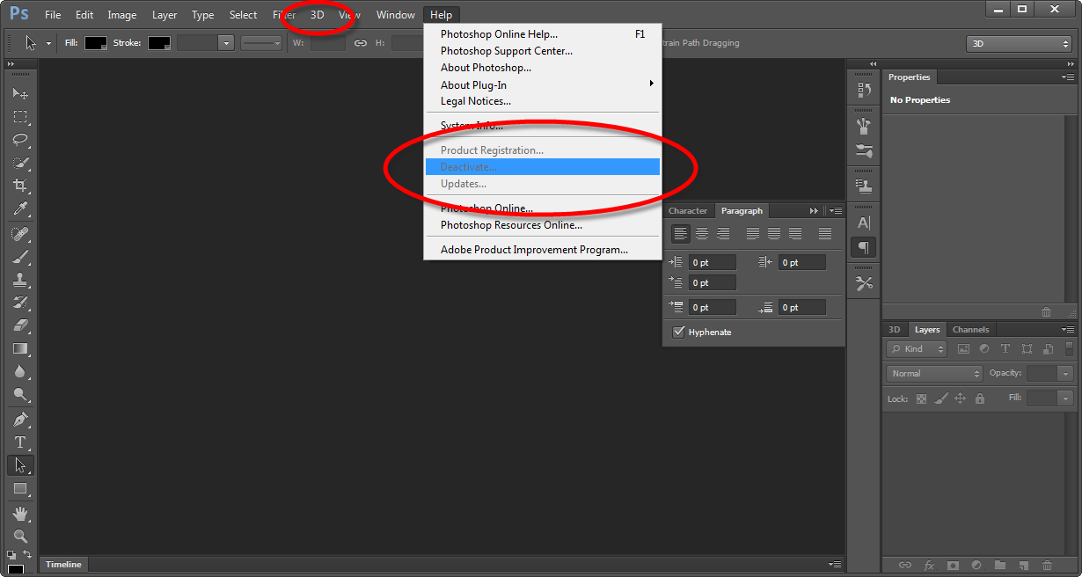
Task: Open the Window menu
Action: [396, 15]
